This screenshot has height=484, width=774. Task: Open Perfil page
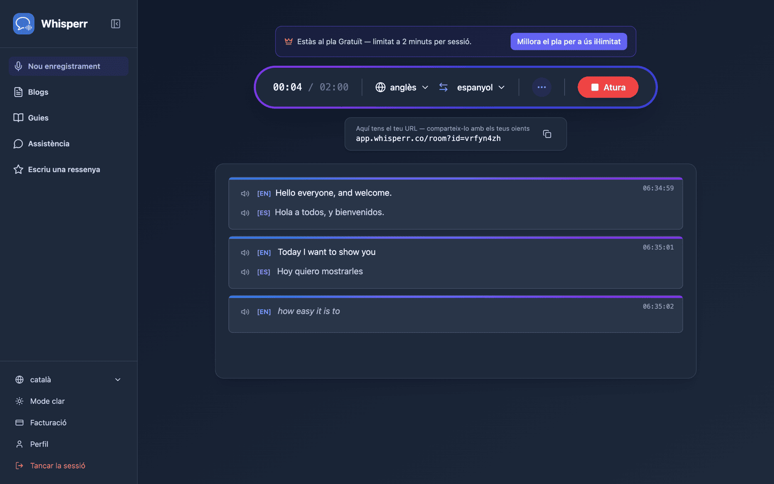[68, 444]
